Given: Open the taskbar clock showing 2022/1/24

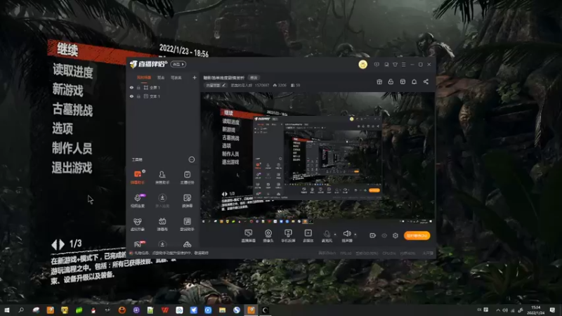Looking at the screenshot, I should tap(536, 310).
